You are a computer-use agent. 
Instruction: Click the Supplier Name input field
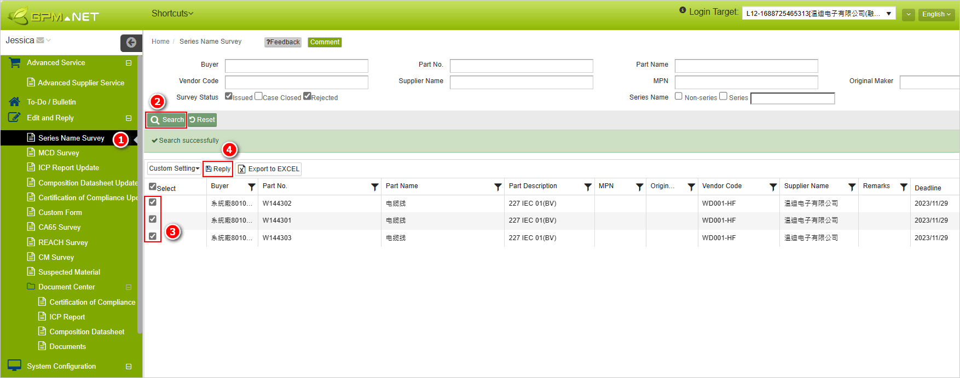(521, 82)
